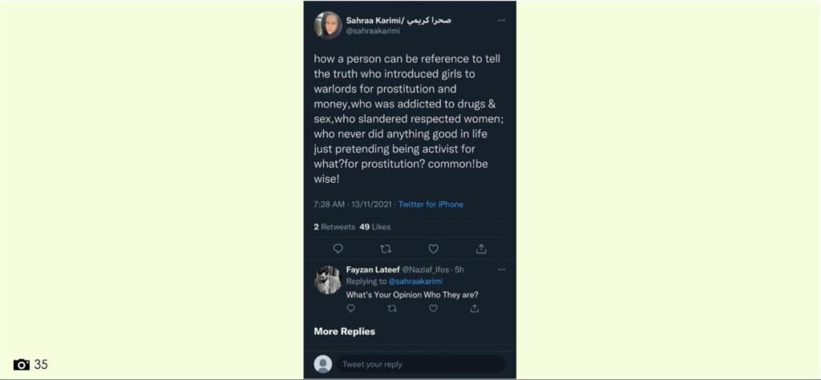Image resolution: width=821 pixels, height=380 pixels.
Task: Open more options on Fayzan Lateef's reply
Action: point(501,269)
